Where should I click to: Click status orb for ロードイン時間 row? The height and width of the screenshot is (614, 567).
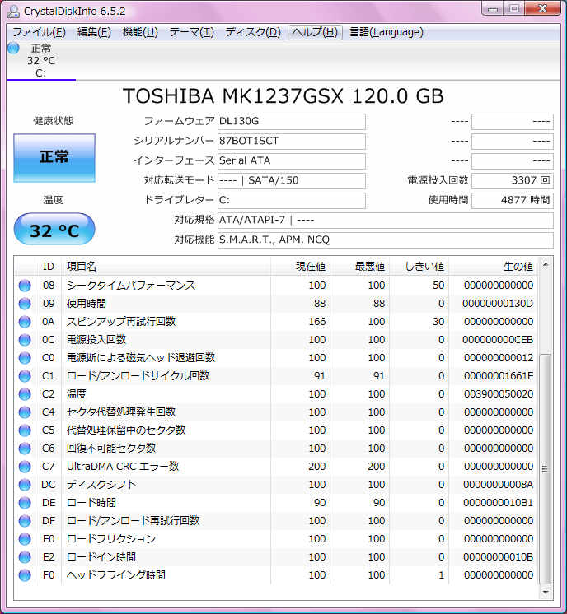[x=25, y=557]
